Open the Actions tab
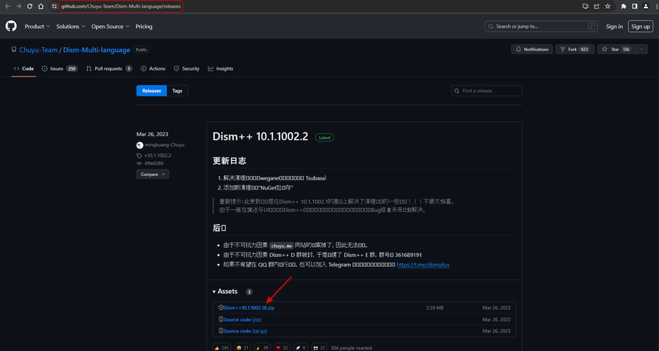This screenshot has width=659, height=351. point(153,68)
